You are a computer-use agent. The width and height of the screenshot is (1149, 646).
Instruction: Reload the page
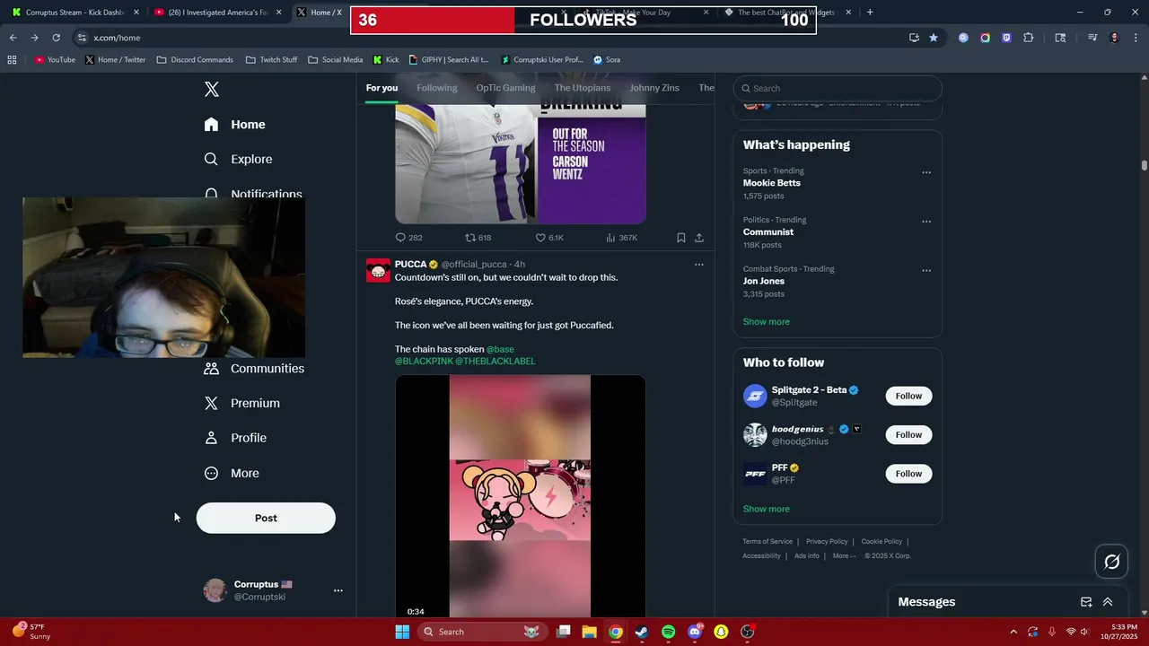point(56,38)
